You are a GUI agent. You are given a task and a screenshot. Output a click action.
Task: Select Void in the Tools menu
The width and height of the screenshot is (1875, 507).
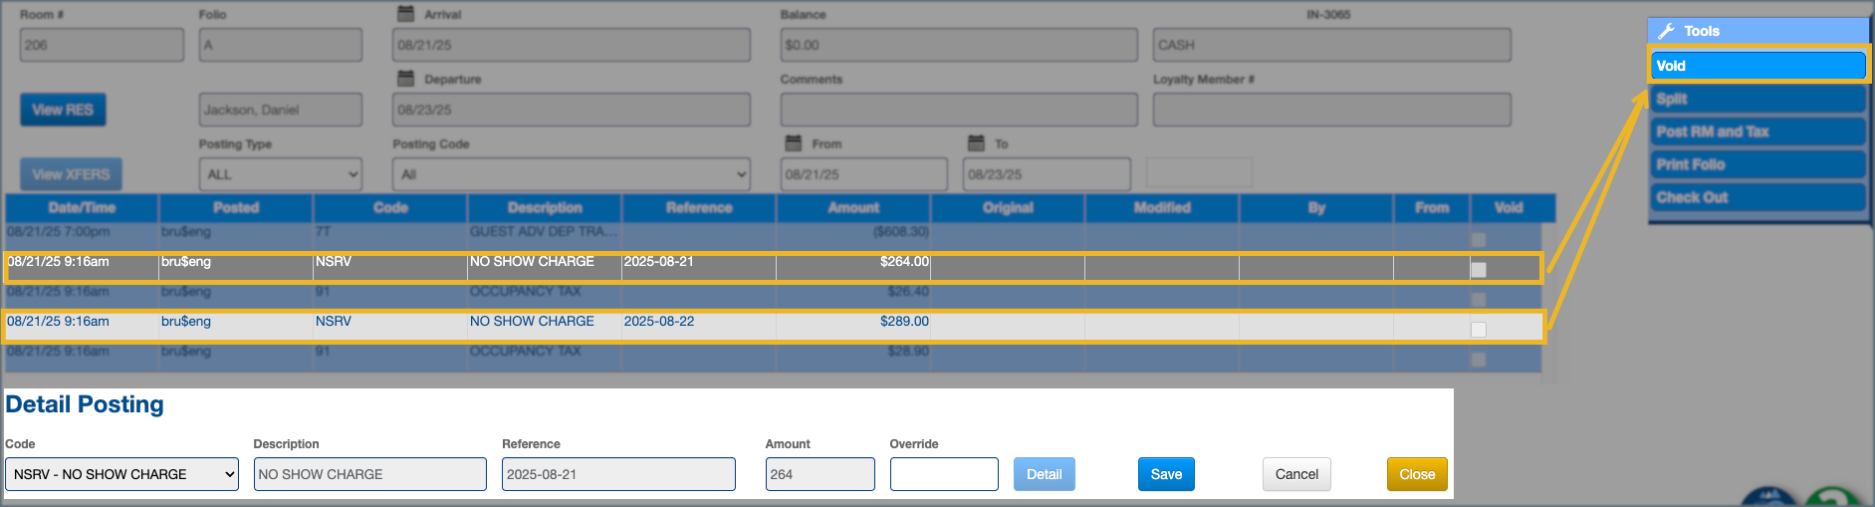[x=1758, y=66]
